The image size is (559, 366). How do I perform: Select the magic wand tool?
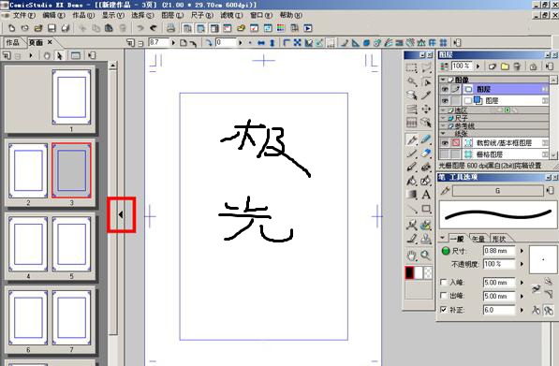(412, 81)
